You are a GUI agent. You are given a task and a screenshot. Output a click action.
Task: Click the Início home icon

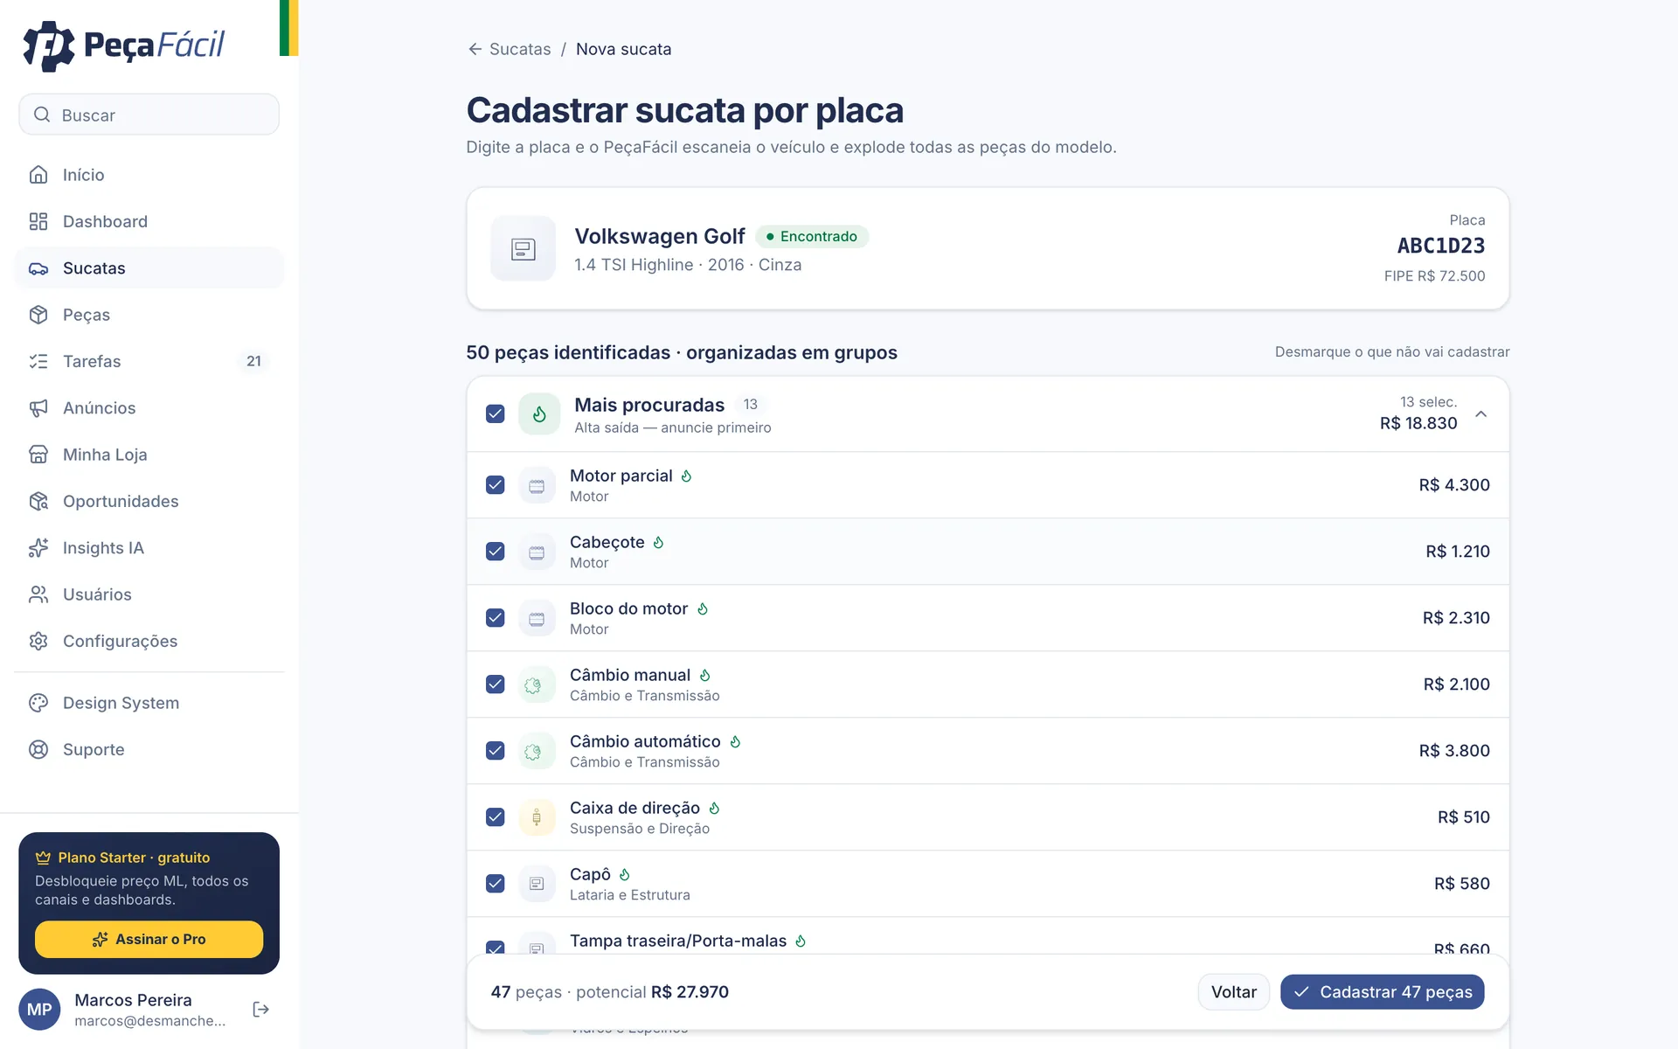[x=38, y=175]
